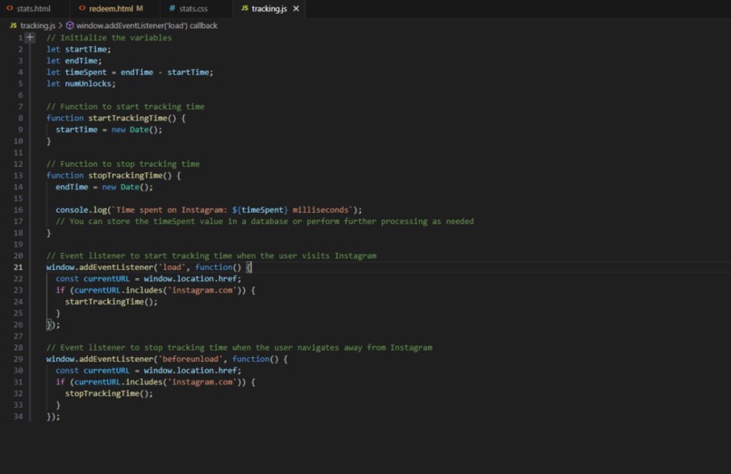Image resolution: width=731 pixels, height=474 pixels.
Task: Click the 'function stopTrackingTime() {' declaration
Action: click(113, 175)
